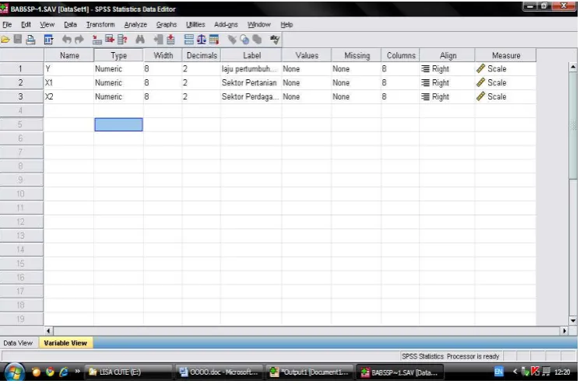Click the Insert cases icon
580x384 pixels.
[x=158, y=40]
